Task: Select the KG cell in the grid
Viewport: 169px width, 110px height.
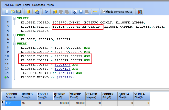Action: tap(29, 103)
